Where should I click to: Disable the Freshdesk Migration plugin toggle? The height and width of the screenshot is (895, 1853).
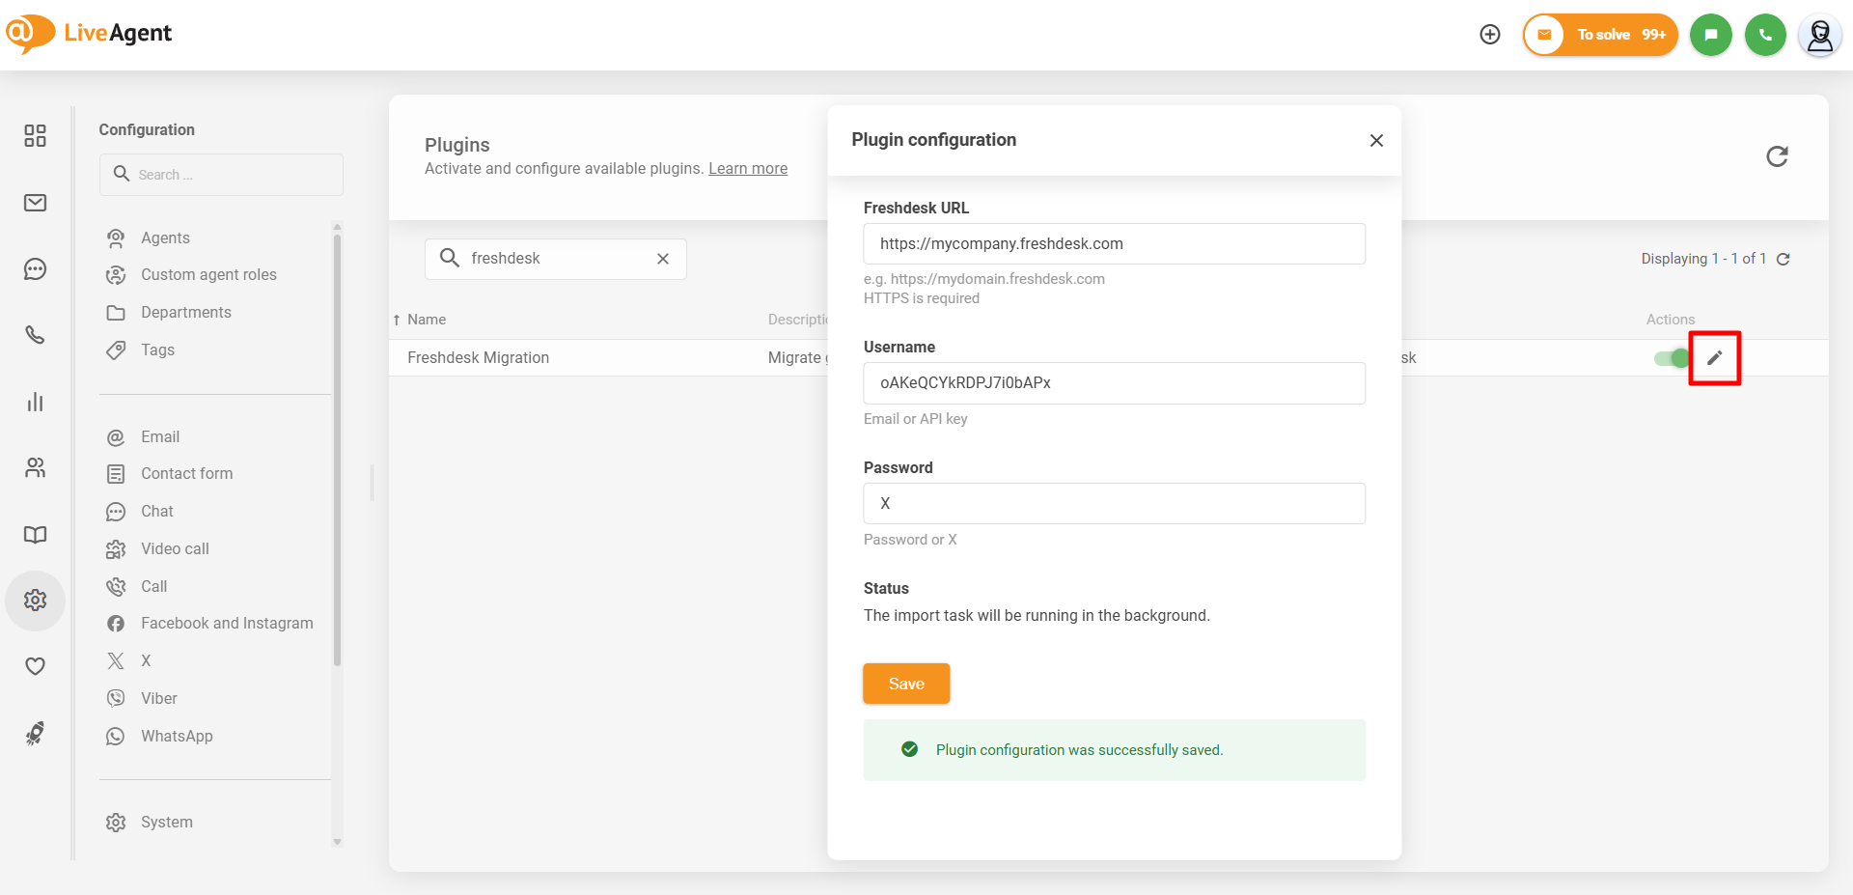(1672, 358)
